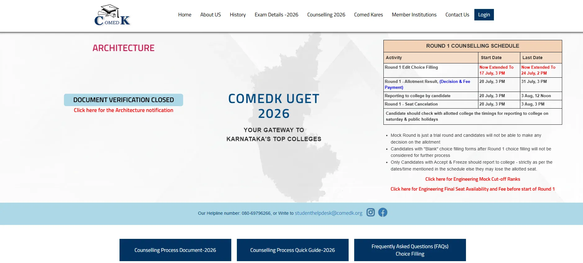583x263 pixels.
Task: Click the helpline number 080-69796266 text
Action: [x=256, y=213]
